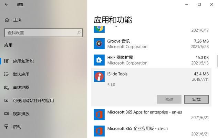
Task: Click the 2021/6/28 install date
Action: (x=200, y=47)
